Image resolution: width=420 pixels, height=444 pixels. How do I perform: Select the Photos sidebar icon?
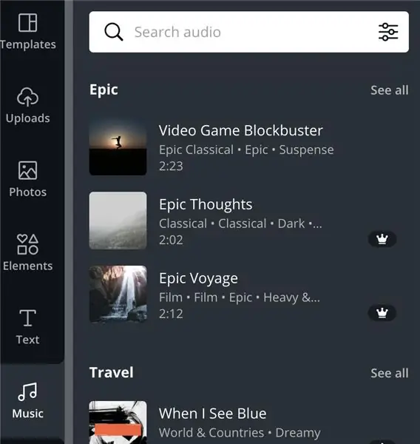point(27,170)
